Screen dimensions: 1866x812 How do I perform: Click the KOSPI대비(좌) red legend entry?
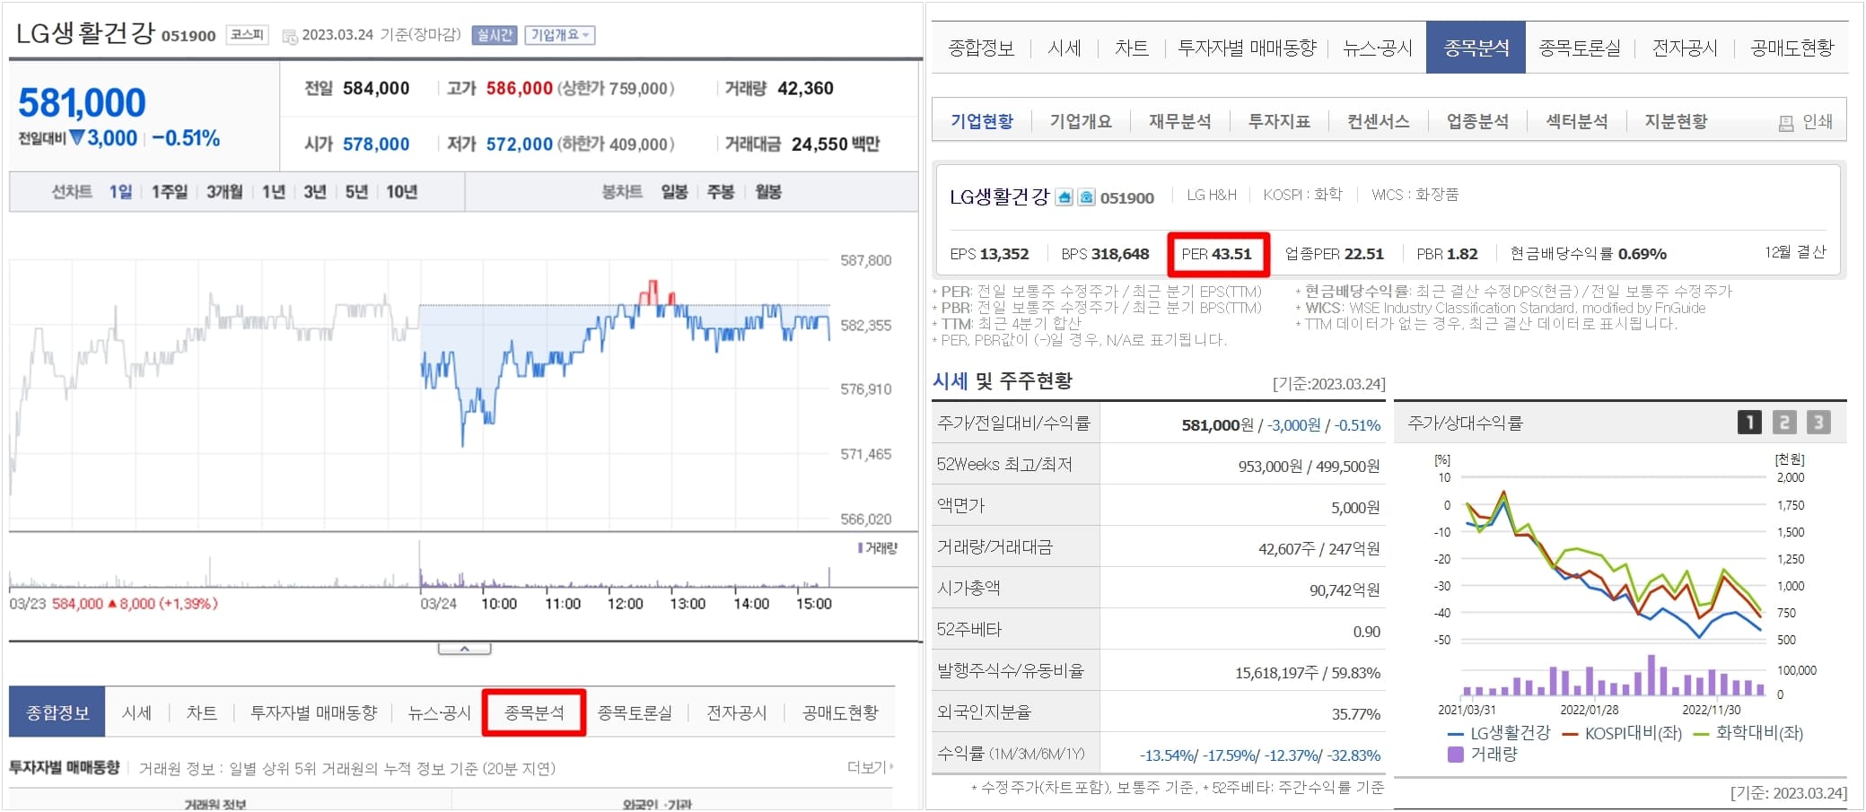click(1622, 733)
